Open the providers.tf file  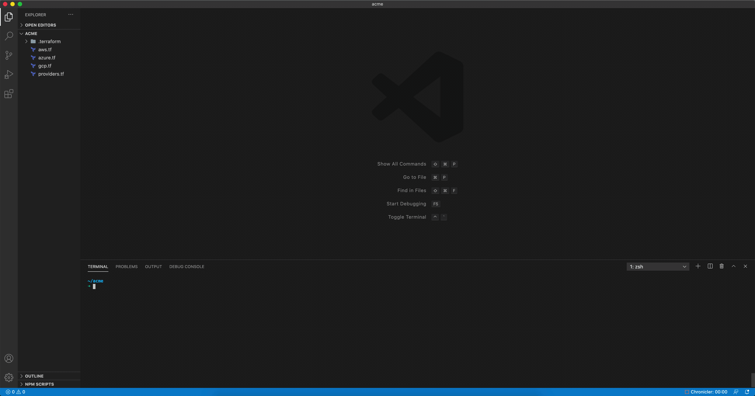(x=49, y=74)
